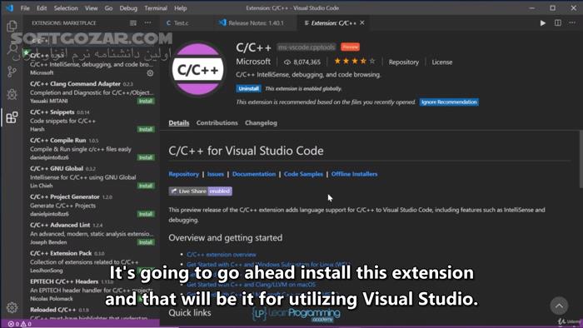Open the Debug view bug icon
Screen dimensions: 583x328
12,94
